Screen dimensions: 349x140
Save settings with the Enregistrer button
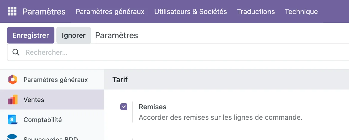[x=31, y=35]
